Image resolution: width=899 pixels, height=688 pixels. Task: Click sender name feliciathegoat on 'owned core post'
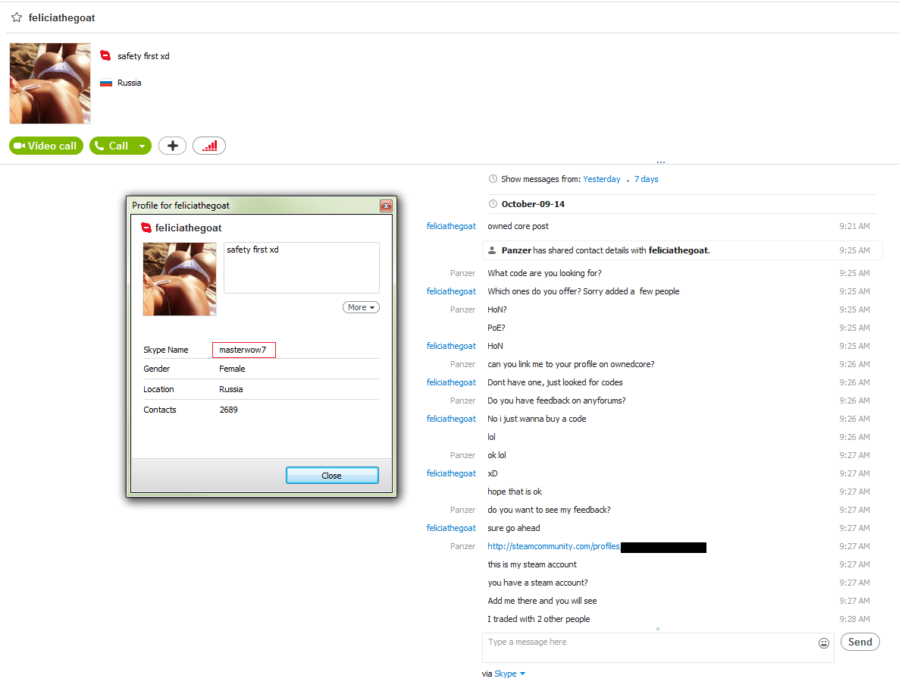pos(451,226)
